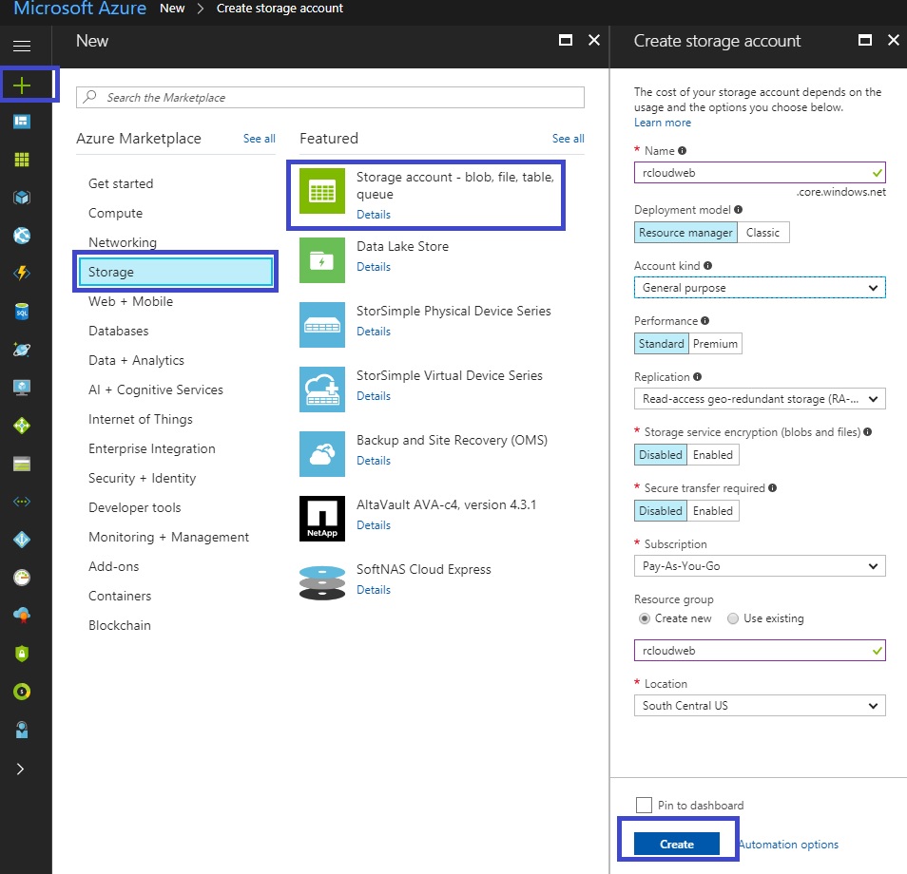
Task: Select Storage in Azure Marketplace list
Action: point(177,273)
